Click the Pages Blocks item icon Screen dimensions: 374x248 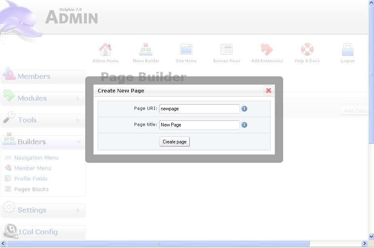pyautogui.click(x=8, y=189)
